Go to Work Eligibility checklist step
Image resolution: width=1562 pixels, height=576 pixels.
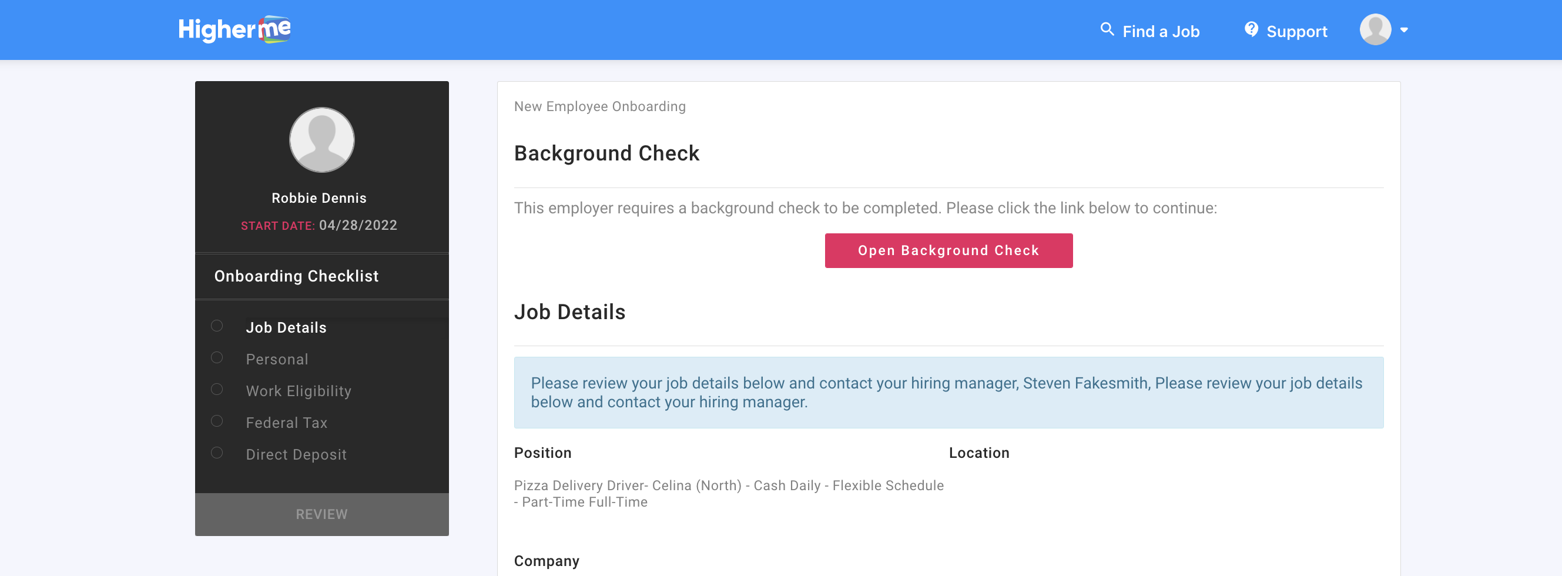click(x=299, y=391)
